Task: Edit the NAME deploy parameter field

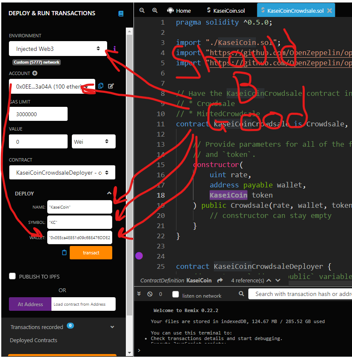Action: tap(79, 207)
